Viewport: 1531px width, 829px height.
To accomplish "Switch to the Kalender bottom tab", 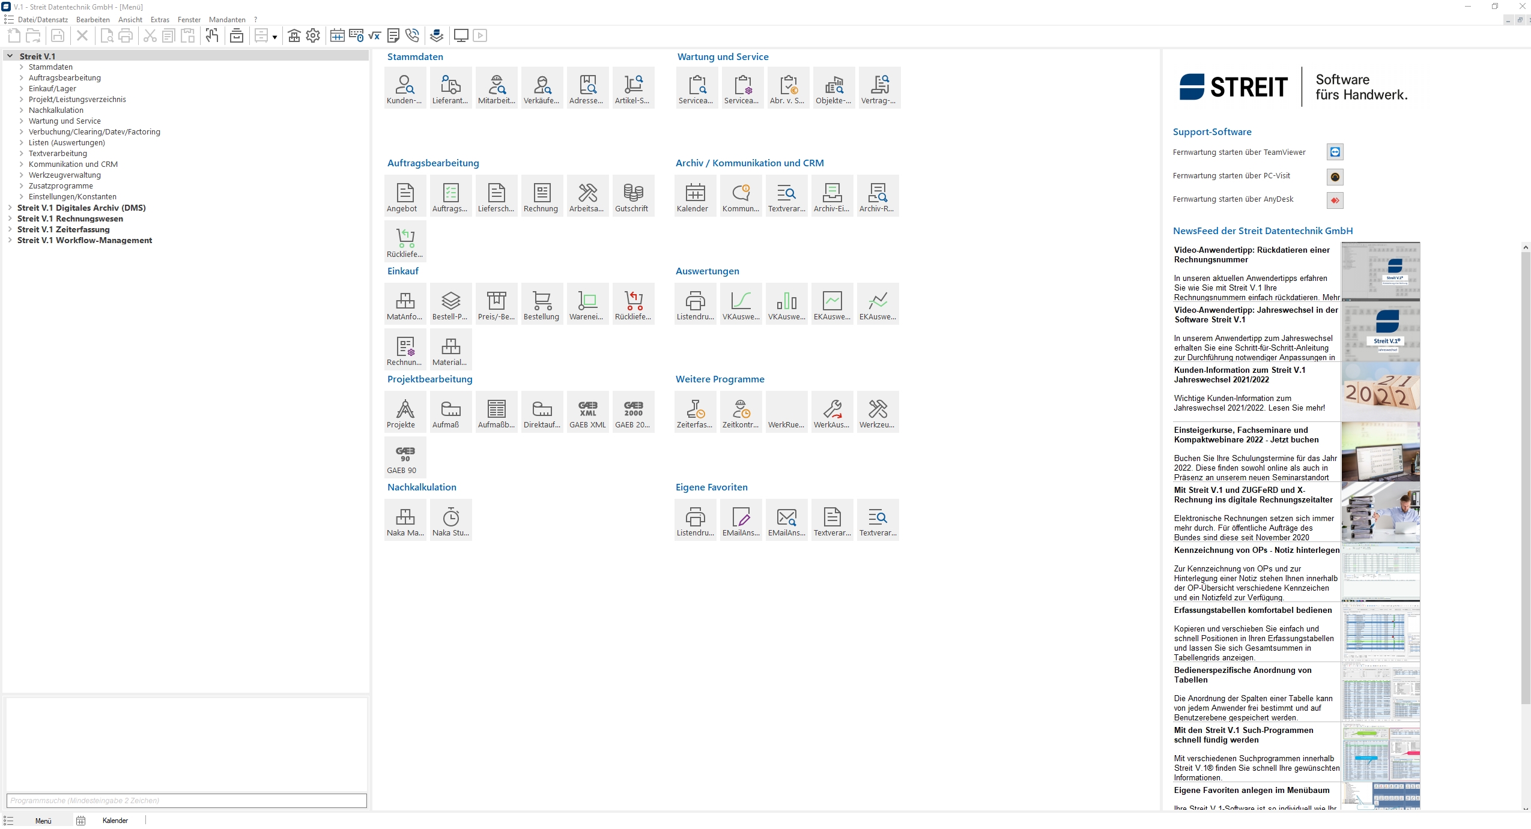I will click(x=114, y=821).
